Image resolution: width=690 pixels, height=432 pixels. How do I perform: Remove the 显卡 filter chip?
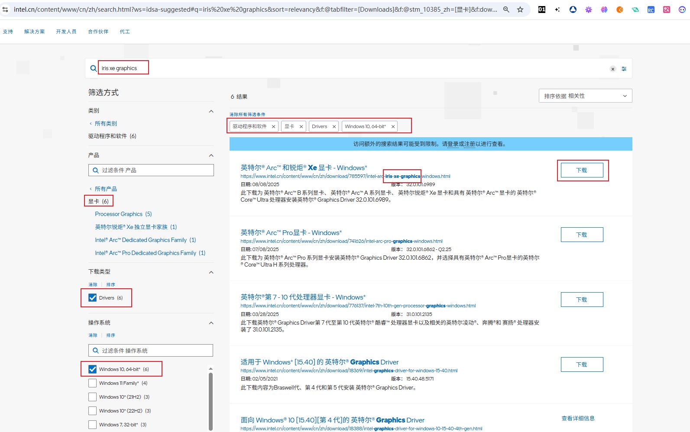point(301,127)
